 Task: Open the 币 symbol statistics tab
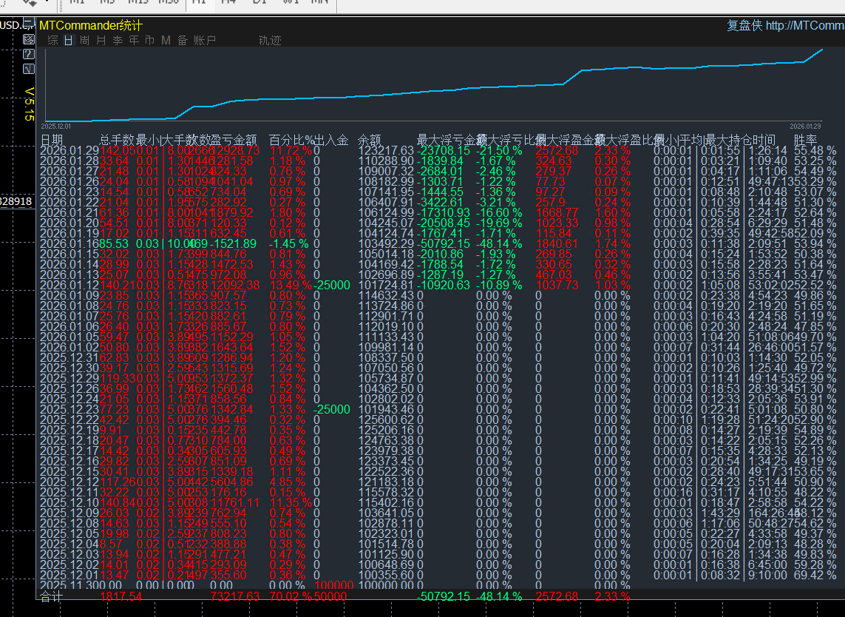pyautogui.click(x=149, y=41)
